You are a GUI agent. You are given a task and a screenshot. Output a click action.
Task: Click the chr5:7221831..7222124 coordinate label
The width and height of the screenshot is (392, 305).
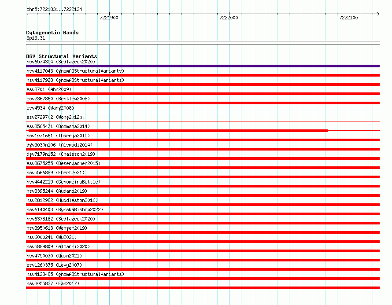point(54,9)
